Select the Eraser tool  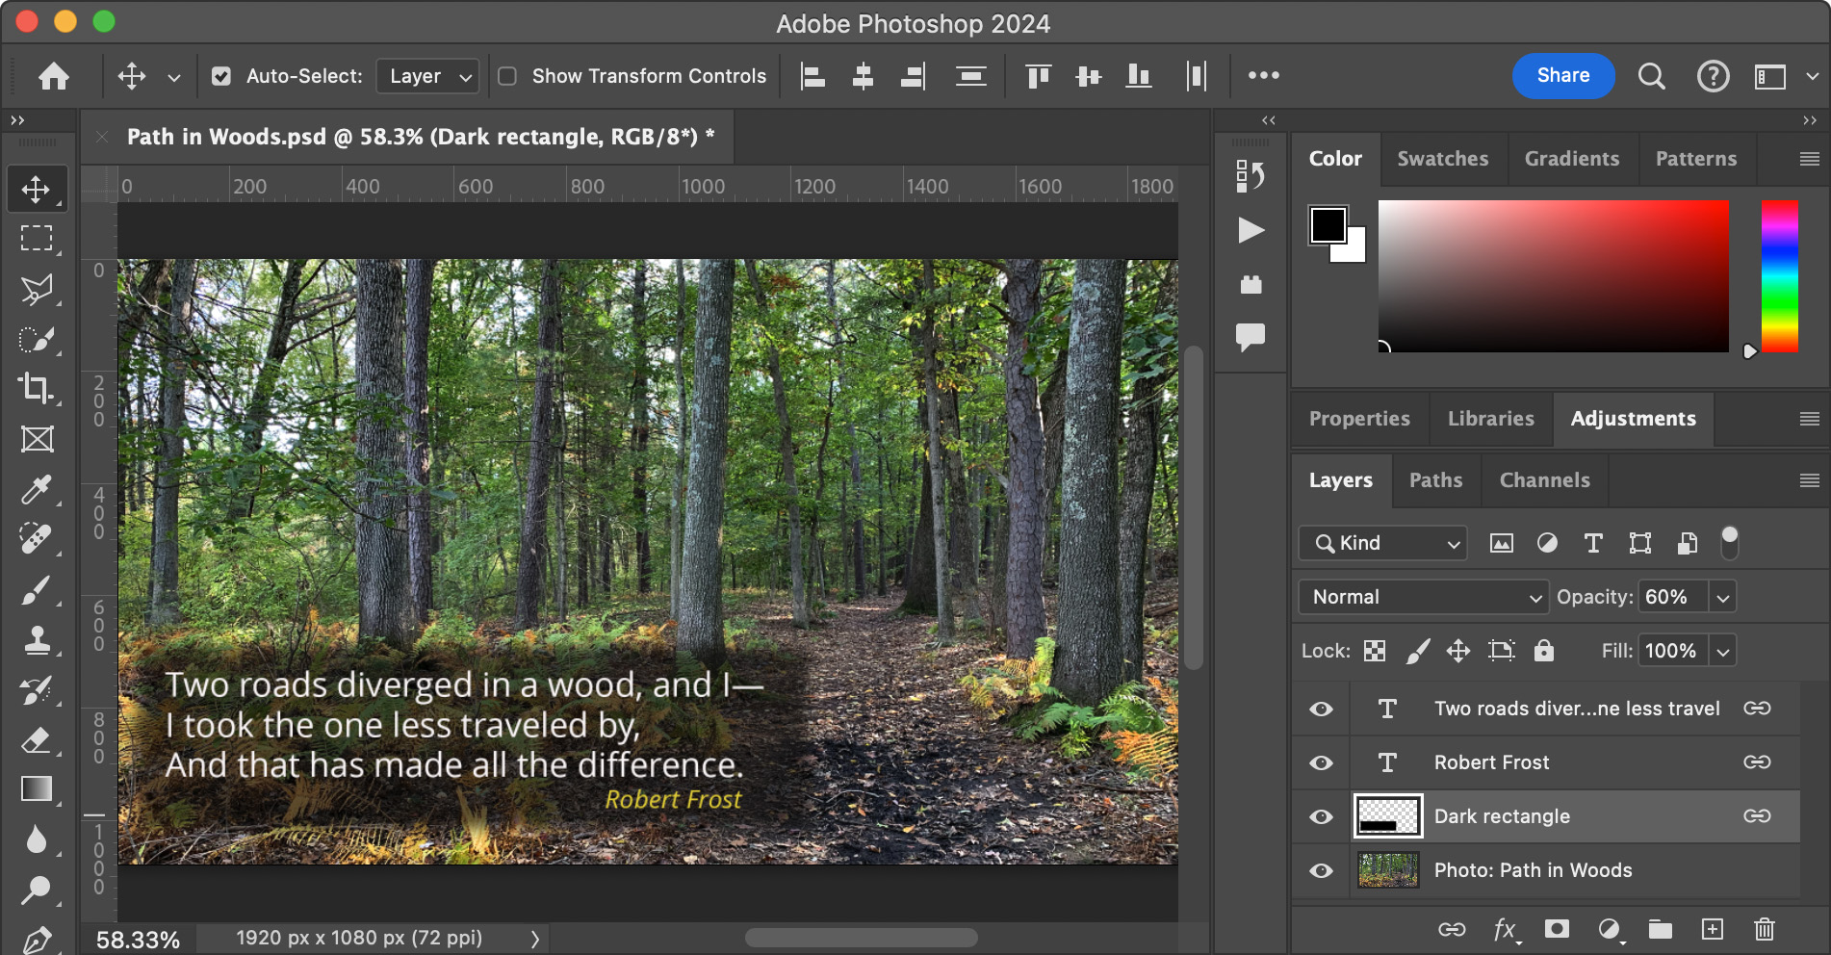point(37,740)
